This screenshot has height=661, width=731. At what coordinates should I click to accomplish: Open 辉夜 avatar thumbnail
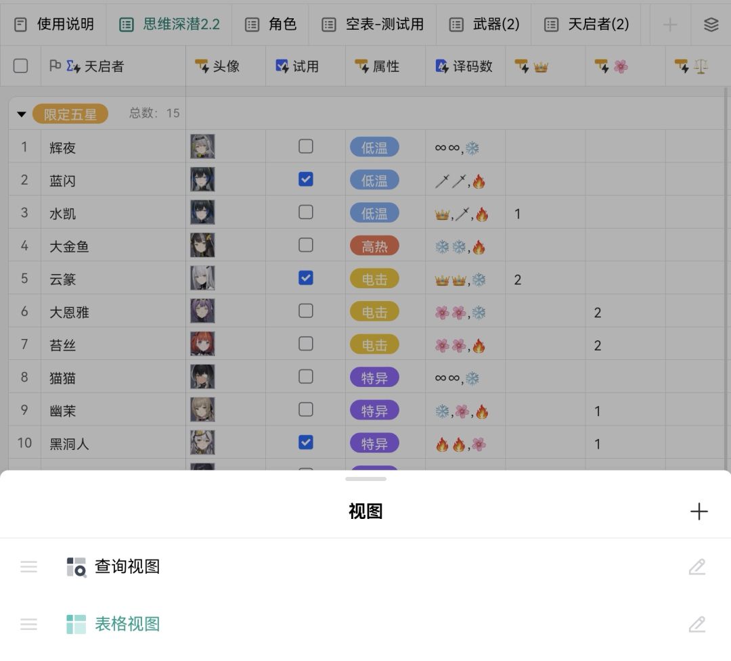[202, 146]
